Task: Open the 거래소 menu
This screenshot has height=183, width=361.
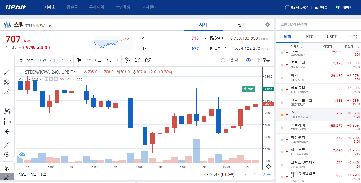Action: click(50, 7)
